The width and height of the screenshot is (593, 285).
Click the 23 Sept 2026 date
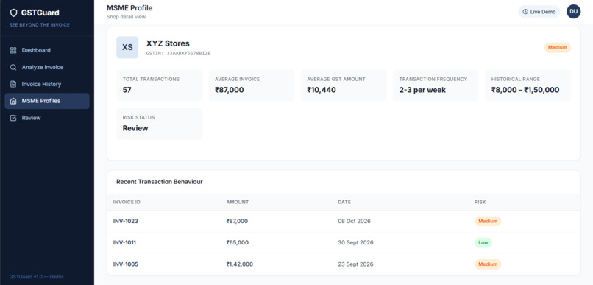coord(356,264)
